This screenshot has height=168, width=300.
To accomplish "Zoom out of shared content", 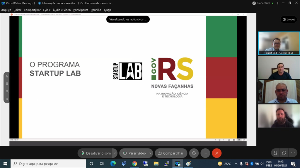I will click(7, 99).
